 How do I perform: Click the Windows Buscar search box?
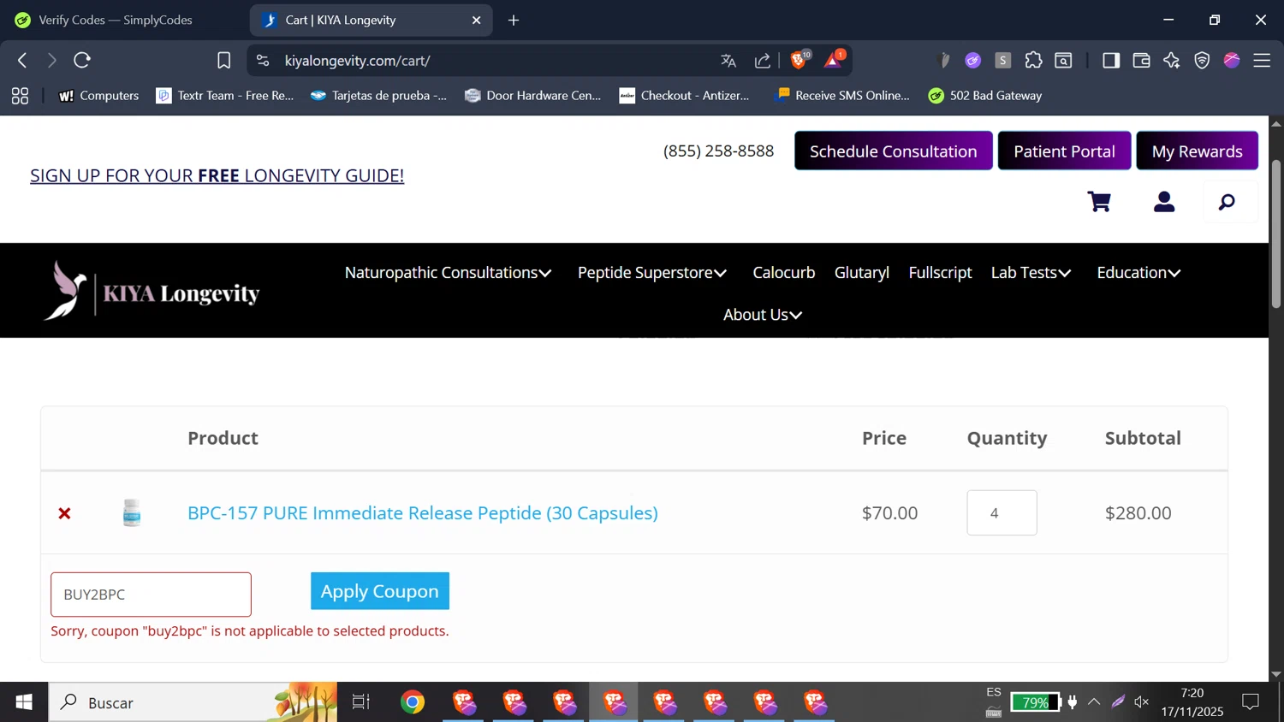coord(193,702)
